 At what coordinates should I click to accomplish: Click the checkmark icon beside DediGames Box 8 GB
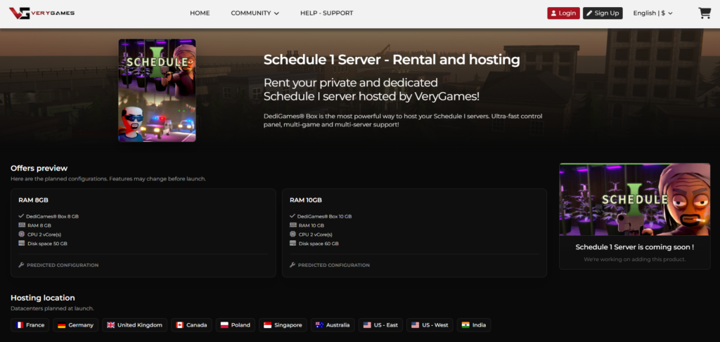tap(22, 216)
